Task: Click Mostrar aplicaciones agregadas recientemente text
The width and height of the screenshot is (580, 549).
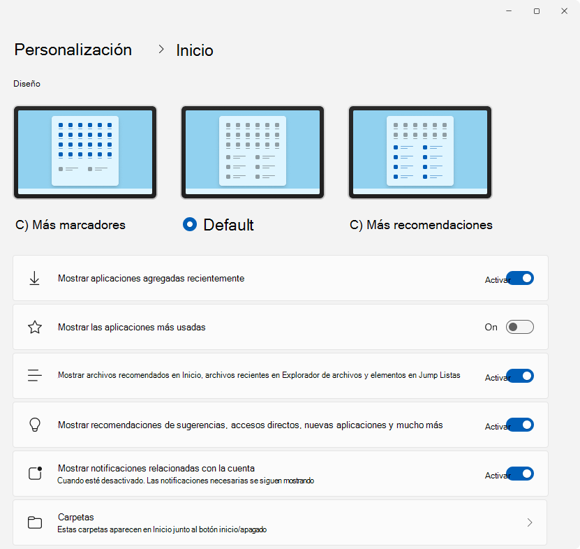Action: [151, 279]
